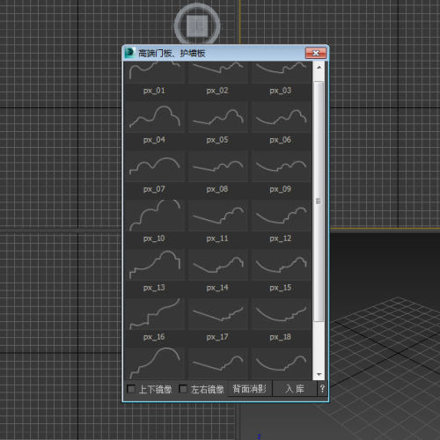Select the px_16 stair profile
The height and width of the screenshot is (440, 440).
point(155,314)
